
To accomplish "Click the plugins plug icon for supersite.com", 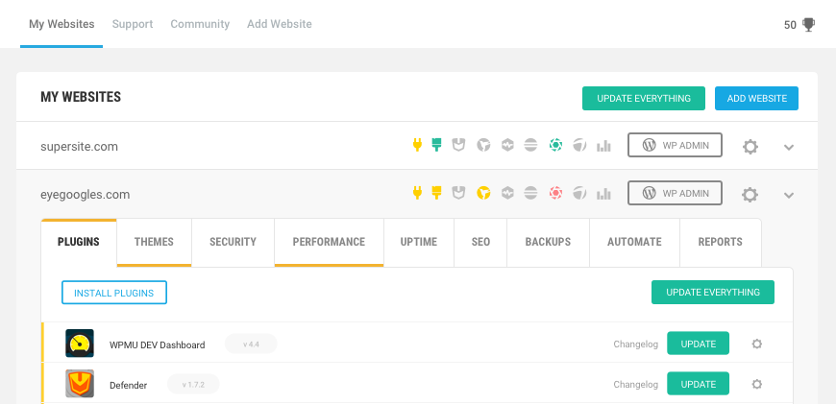I will tap(417, 145).
